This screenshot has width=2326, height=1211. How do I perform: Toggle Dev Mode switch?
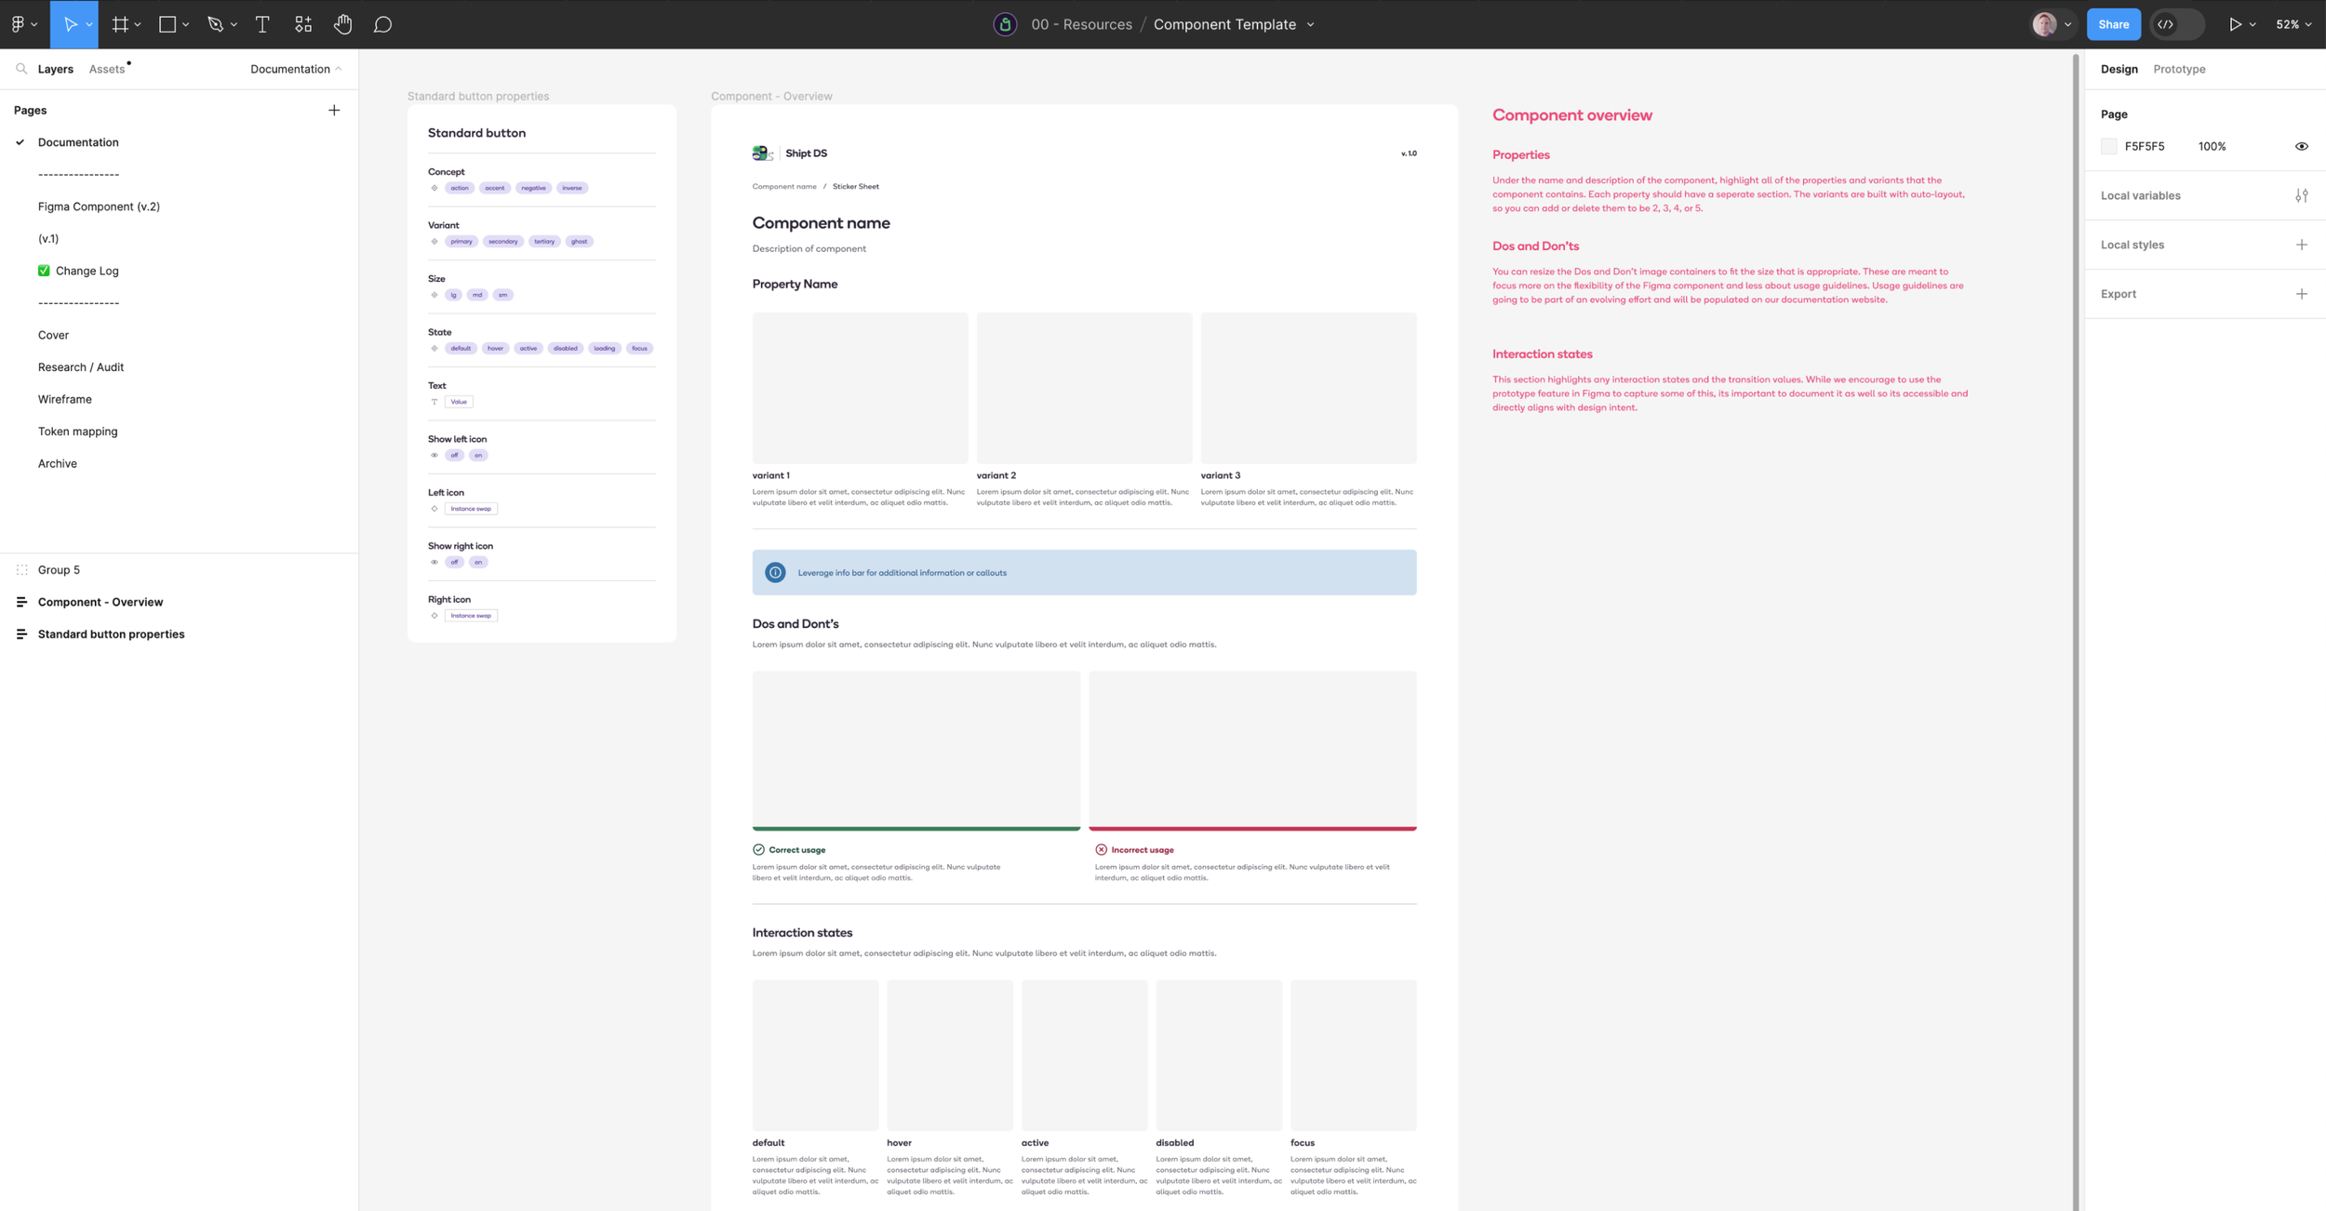point(2176,24)
